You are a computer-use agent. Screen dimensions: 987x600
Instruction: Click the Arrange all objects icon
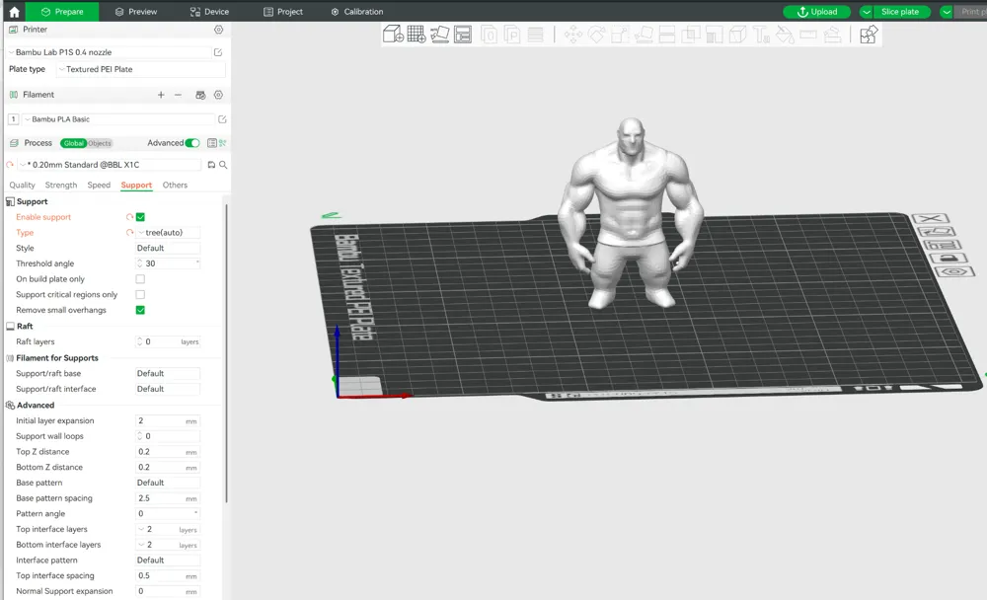463,34
